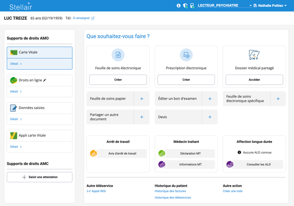Expand Détail under Appli carte Vitale
The height and width of the screenshot is (206, 294).
[16, 147]
